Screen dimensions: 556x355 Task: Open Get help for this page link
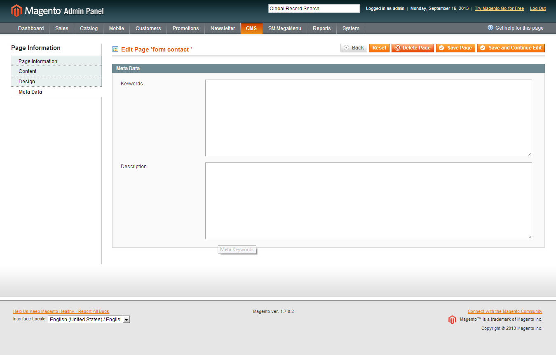519,28
